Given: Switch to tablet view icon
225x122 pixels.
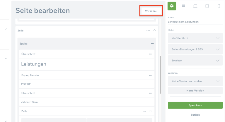Looking at the screenshot, I should (207, 6).
